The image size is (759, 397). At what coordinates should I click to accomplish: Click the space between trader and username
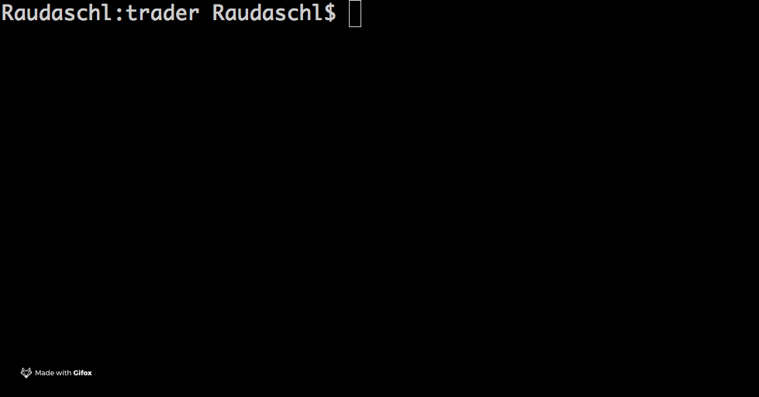pos(205,13)
